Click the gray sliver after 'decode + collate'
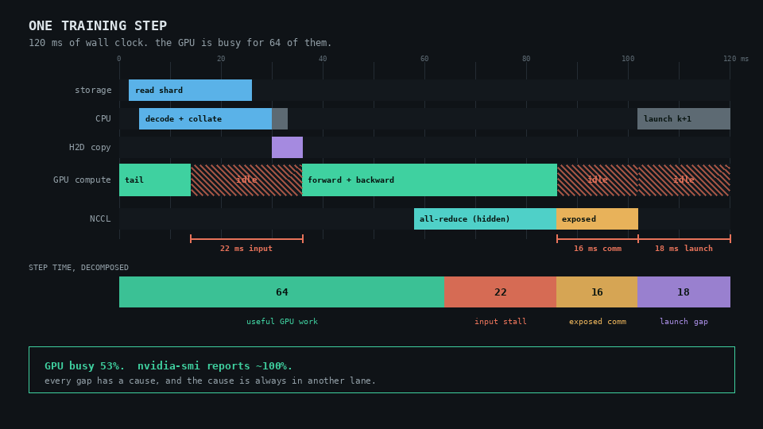 [x=280, y=118]
